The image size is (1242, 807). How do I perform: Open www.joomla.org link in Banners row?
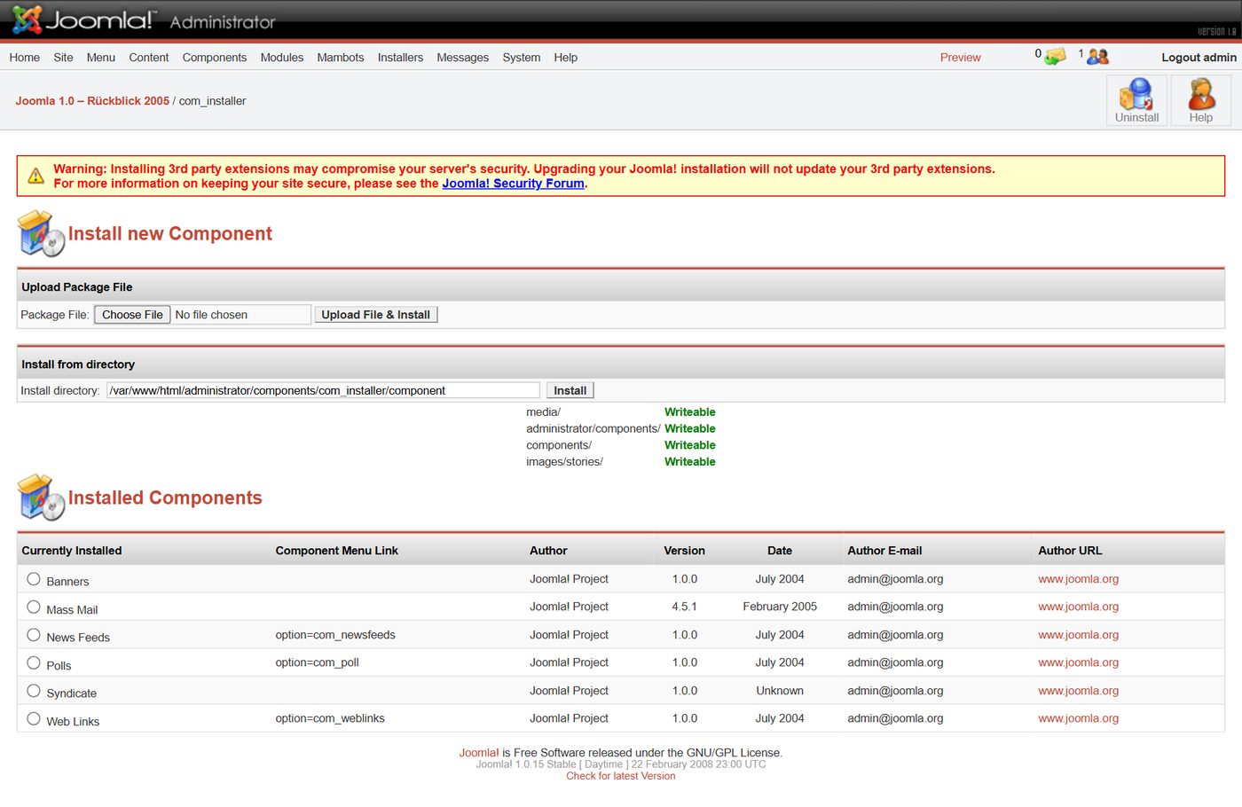click(x=1079, y=579)
